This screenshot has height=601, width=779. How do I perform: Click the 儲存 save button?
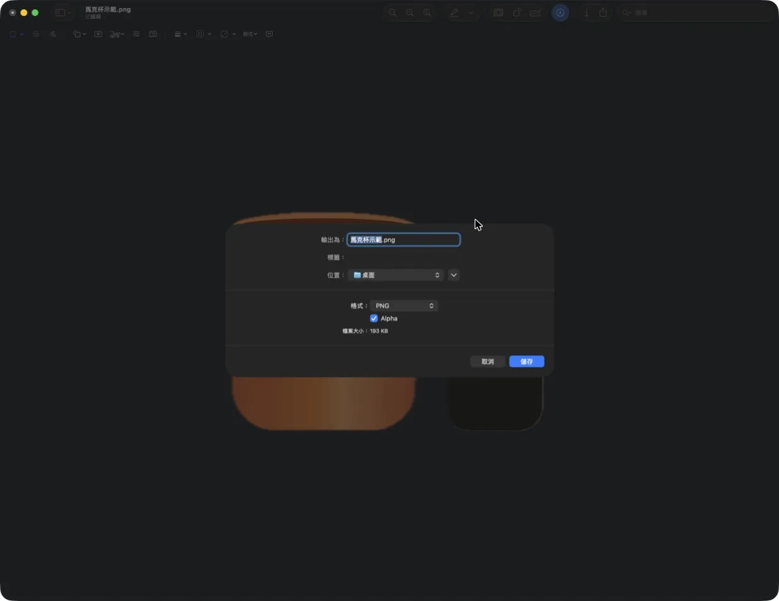[x=527, y=362]
